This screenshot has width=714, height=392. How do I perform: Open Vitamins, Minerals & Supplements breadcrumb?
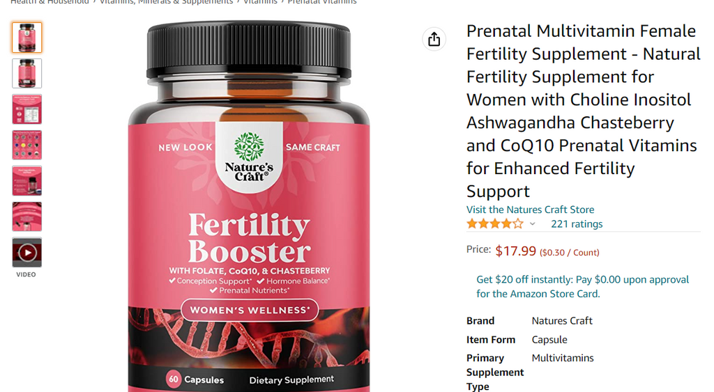pos(166,2)
